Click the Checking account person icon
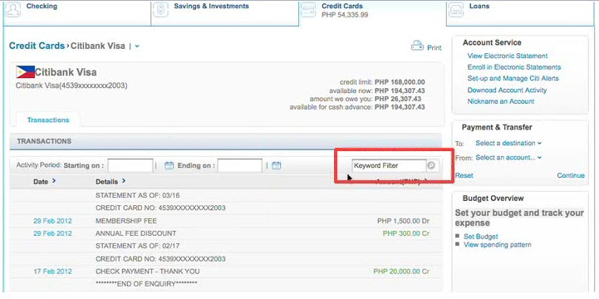Viewport: 599px width, 299px height. click(13, 9)
